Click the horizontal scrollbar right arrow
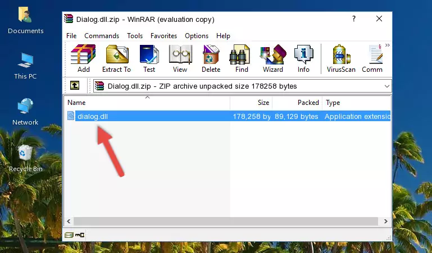 pos(385,221)
